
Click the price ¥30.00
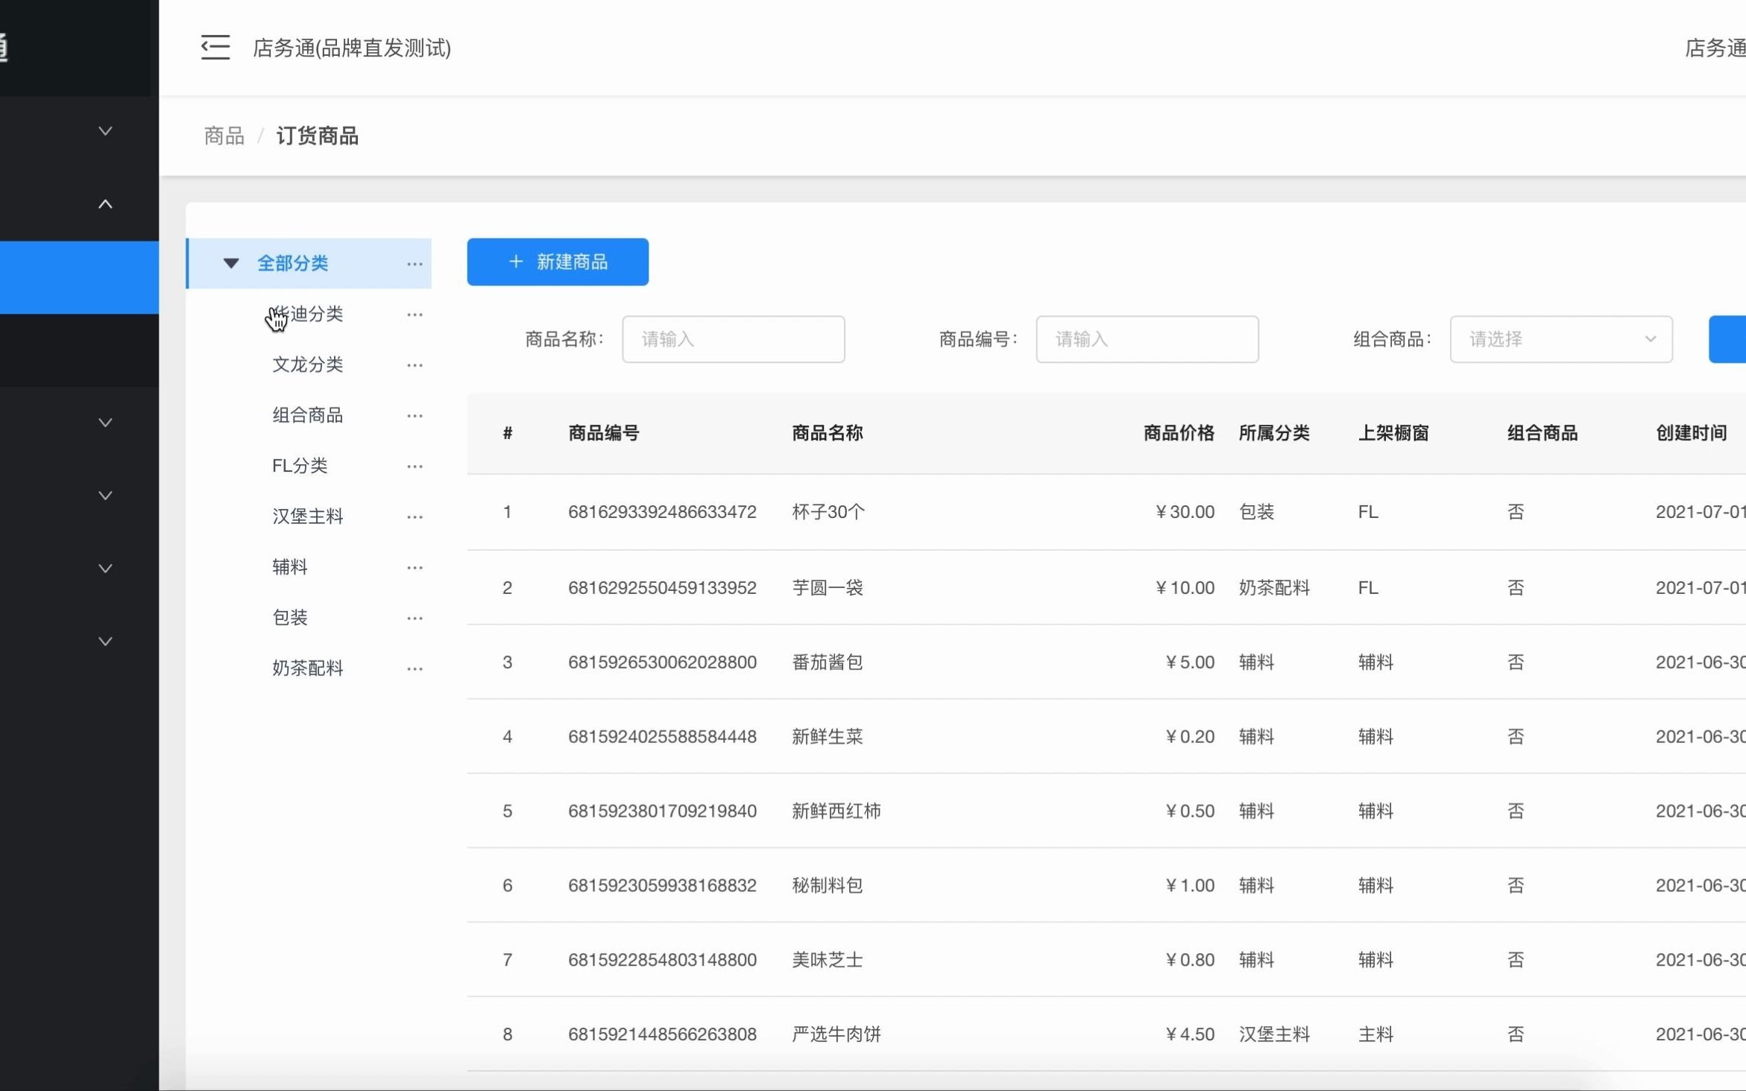1185,512
